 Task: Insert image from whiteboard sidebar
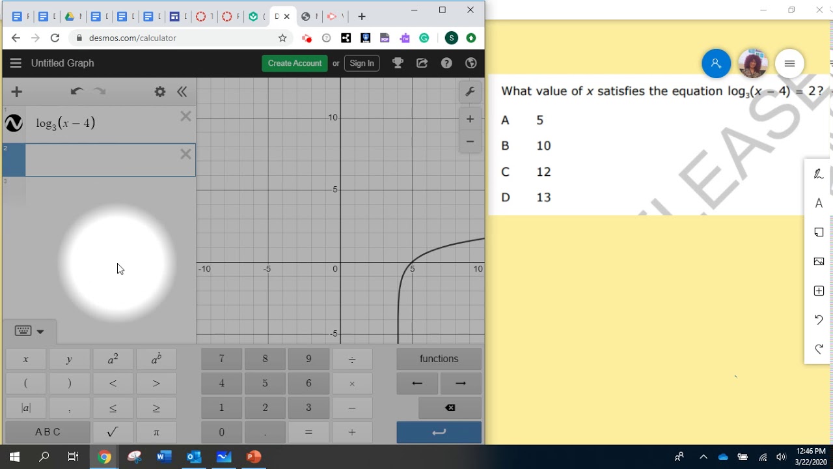pos(819,261)
